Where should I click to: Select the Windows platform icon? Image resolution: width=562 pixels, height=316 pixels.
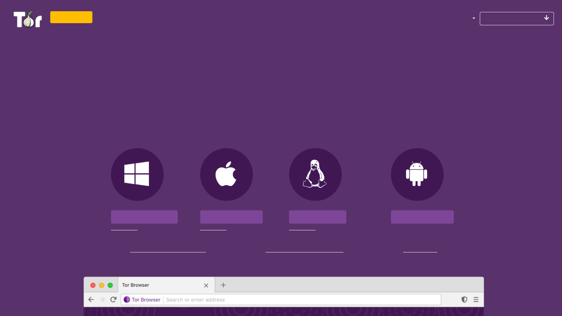(x=137, y=174)
